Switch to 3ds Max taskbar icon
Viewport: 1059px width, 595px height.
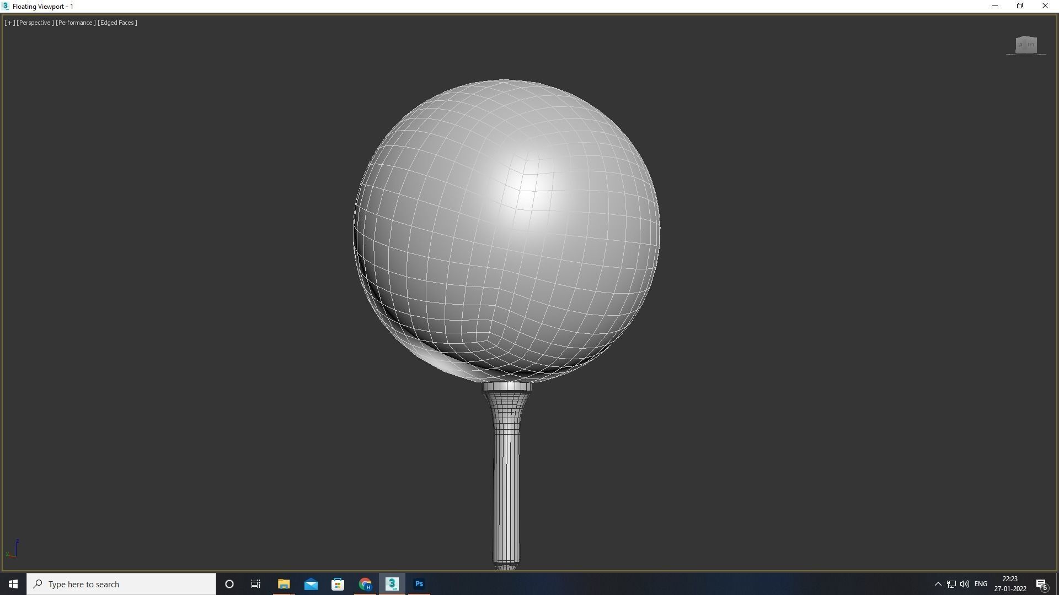pyautogui.click(x=392, y=584)
